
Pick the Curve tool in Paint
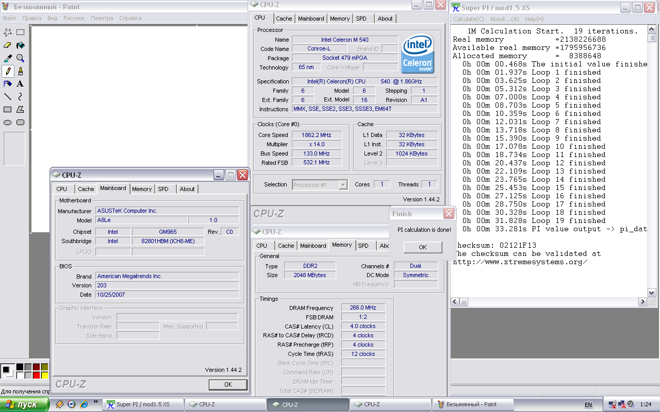click(x=20, y=96)
